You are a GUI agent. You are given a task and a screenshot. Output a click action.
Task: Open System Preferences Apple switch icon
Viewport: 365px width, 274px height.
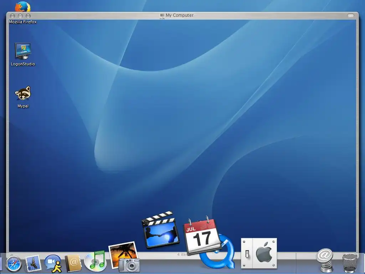point(259,253)
